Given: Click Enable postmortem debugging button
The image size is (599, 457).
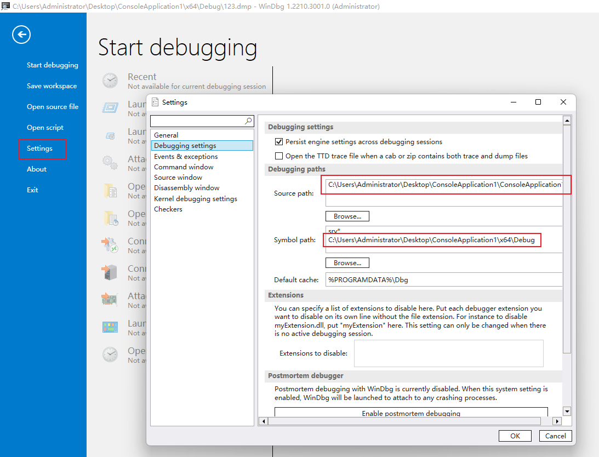Looking at the screenshot, I should pyautogui.click(x=410, y=413).
